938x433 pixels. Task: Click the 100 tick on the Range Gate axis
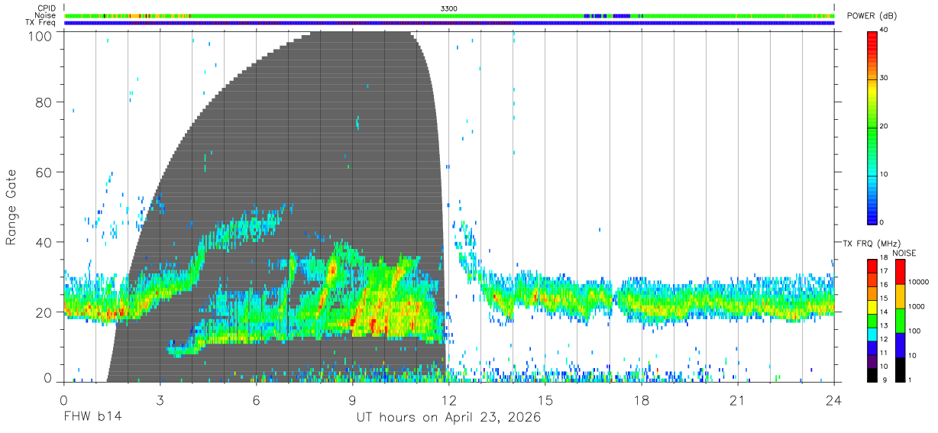41,35
